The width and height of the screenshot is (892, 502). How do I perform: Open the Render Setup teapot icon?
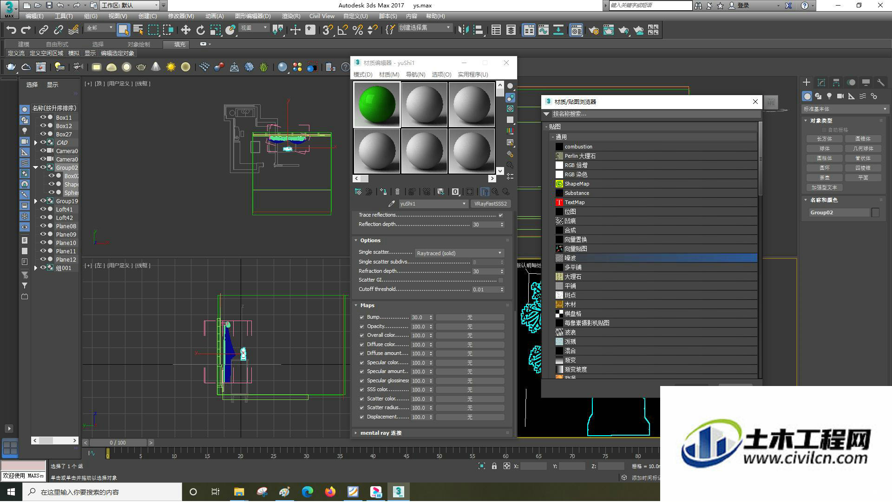pos(593,30)
